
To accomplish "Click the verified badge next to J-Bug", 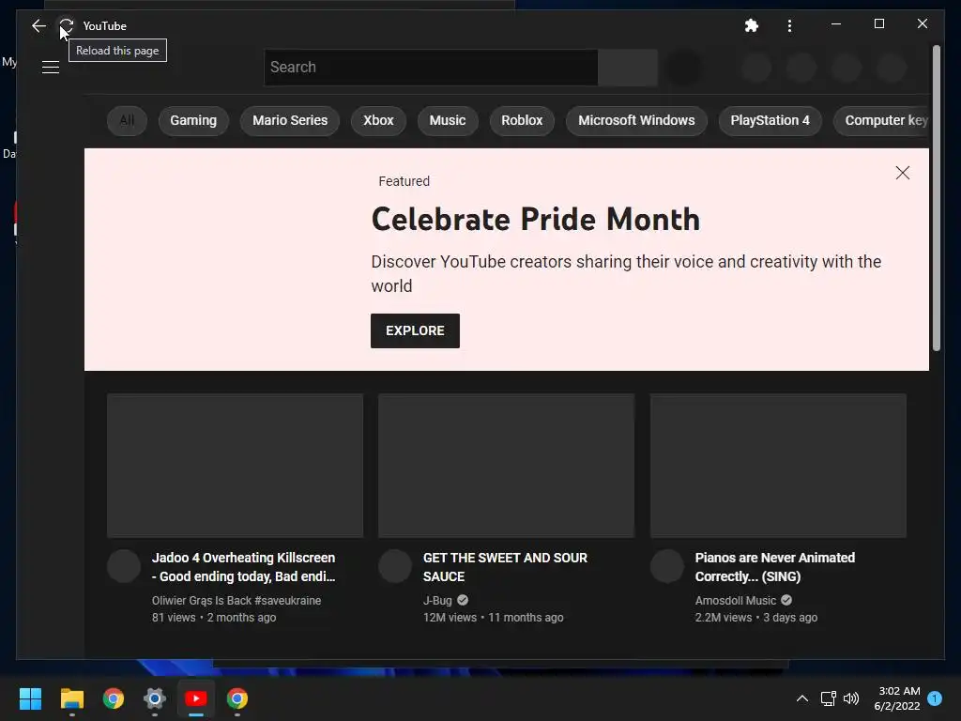I will 463,600.
